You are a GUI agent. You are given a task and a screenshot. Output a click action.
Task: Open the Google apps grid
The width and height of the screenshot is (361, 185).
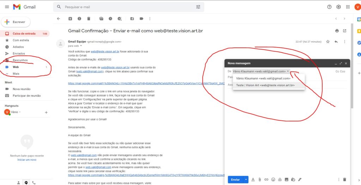(348, 7)
